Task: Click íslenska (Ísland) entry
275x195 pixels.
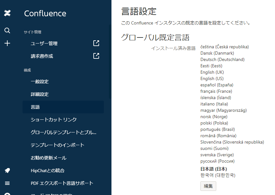Action: pyautogui.click(x=216, y=98)
